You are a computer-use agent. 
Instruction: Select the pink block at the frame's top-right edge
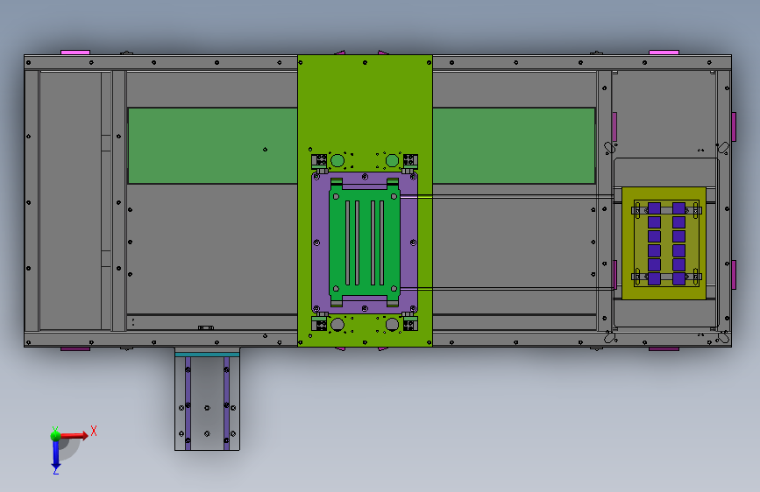[x=664, y=53]
